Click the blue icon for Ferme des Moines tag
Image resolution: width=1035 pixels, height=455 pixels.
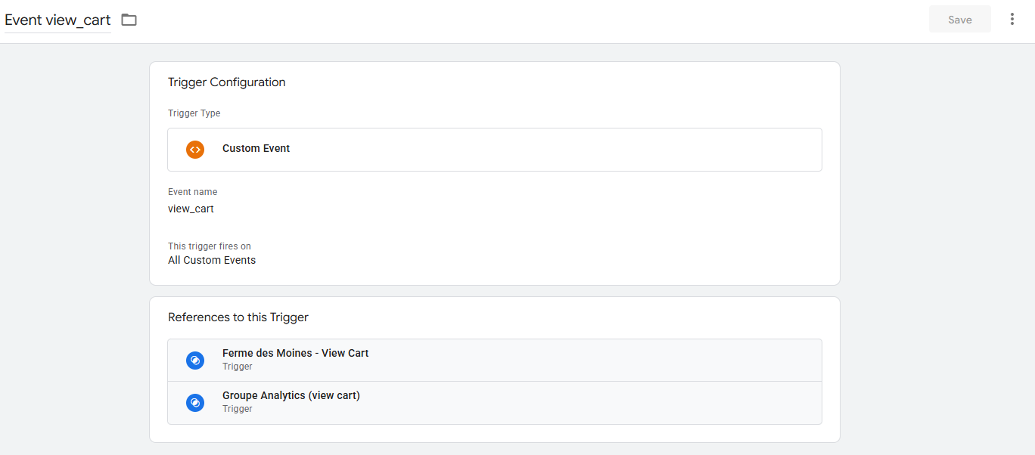pos(195,361)
